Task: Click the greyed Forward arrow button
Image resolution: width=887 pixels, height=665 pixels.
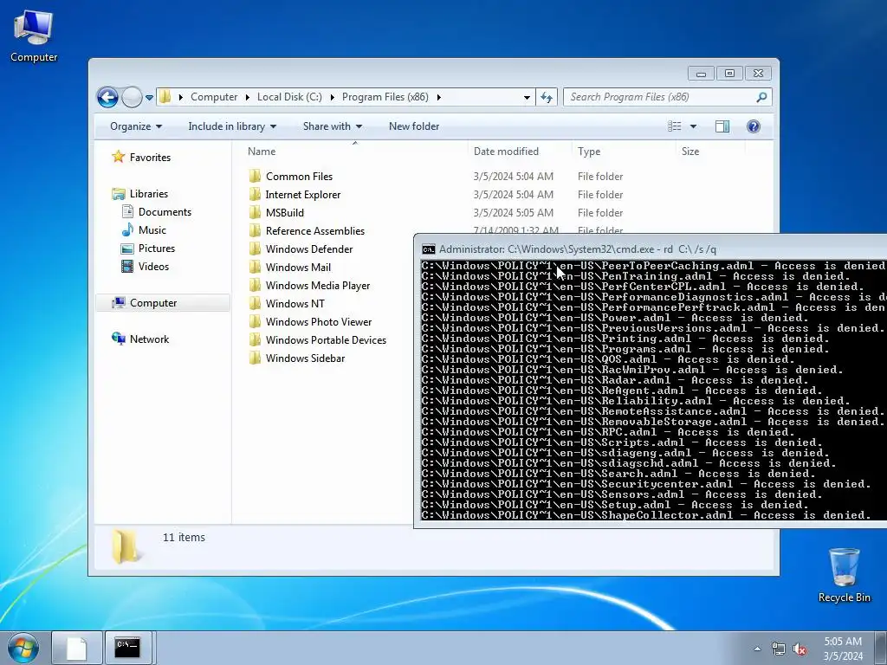Action: (x=132, y=97)
